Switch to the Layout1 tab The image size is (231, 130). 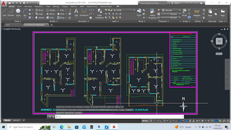coord(16,120)
